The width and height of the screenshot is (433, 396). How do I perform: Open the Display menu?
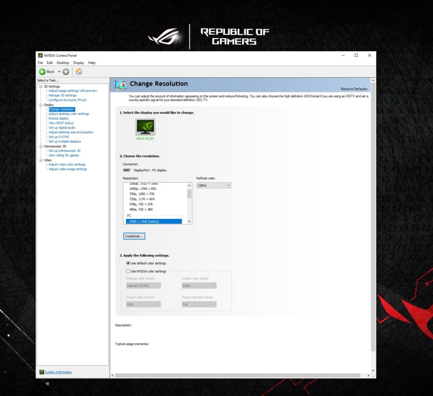[x=78, y=63]
